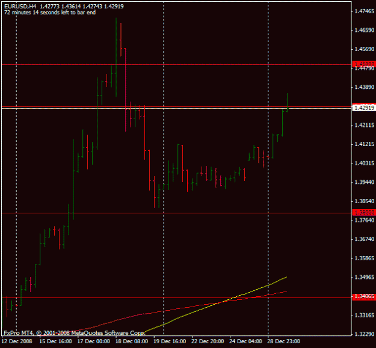
Task: Select the 1.46590 price scale label
Action: pos(364,30)
